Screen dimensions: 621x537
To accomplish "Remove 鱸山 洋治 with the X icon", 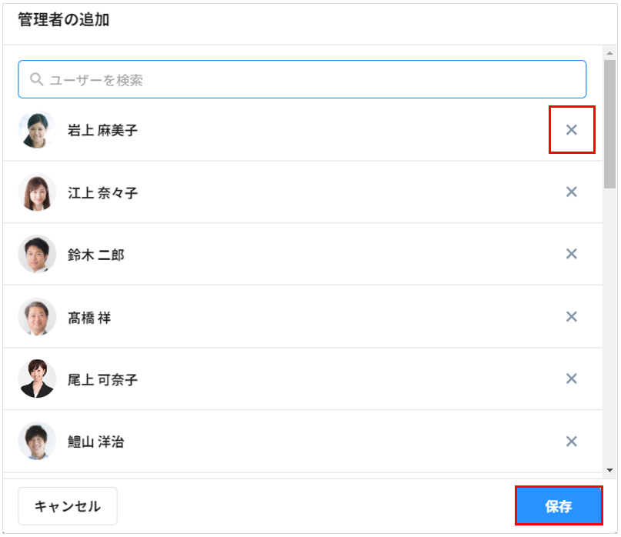I will [572, 442].
